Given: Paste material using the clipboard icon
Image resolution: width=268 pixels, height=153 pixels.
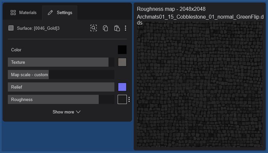Looking at the screenshot, I should pos(117,28).
